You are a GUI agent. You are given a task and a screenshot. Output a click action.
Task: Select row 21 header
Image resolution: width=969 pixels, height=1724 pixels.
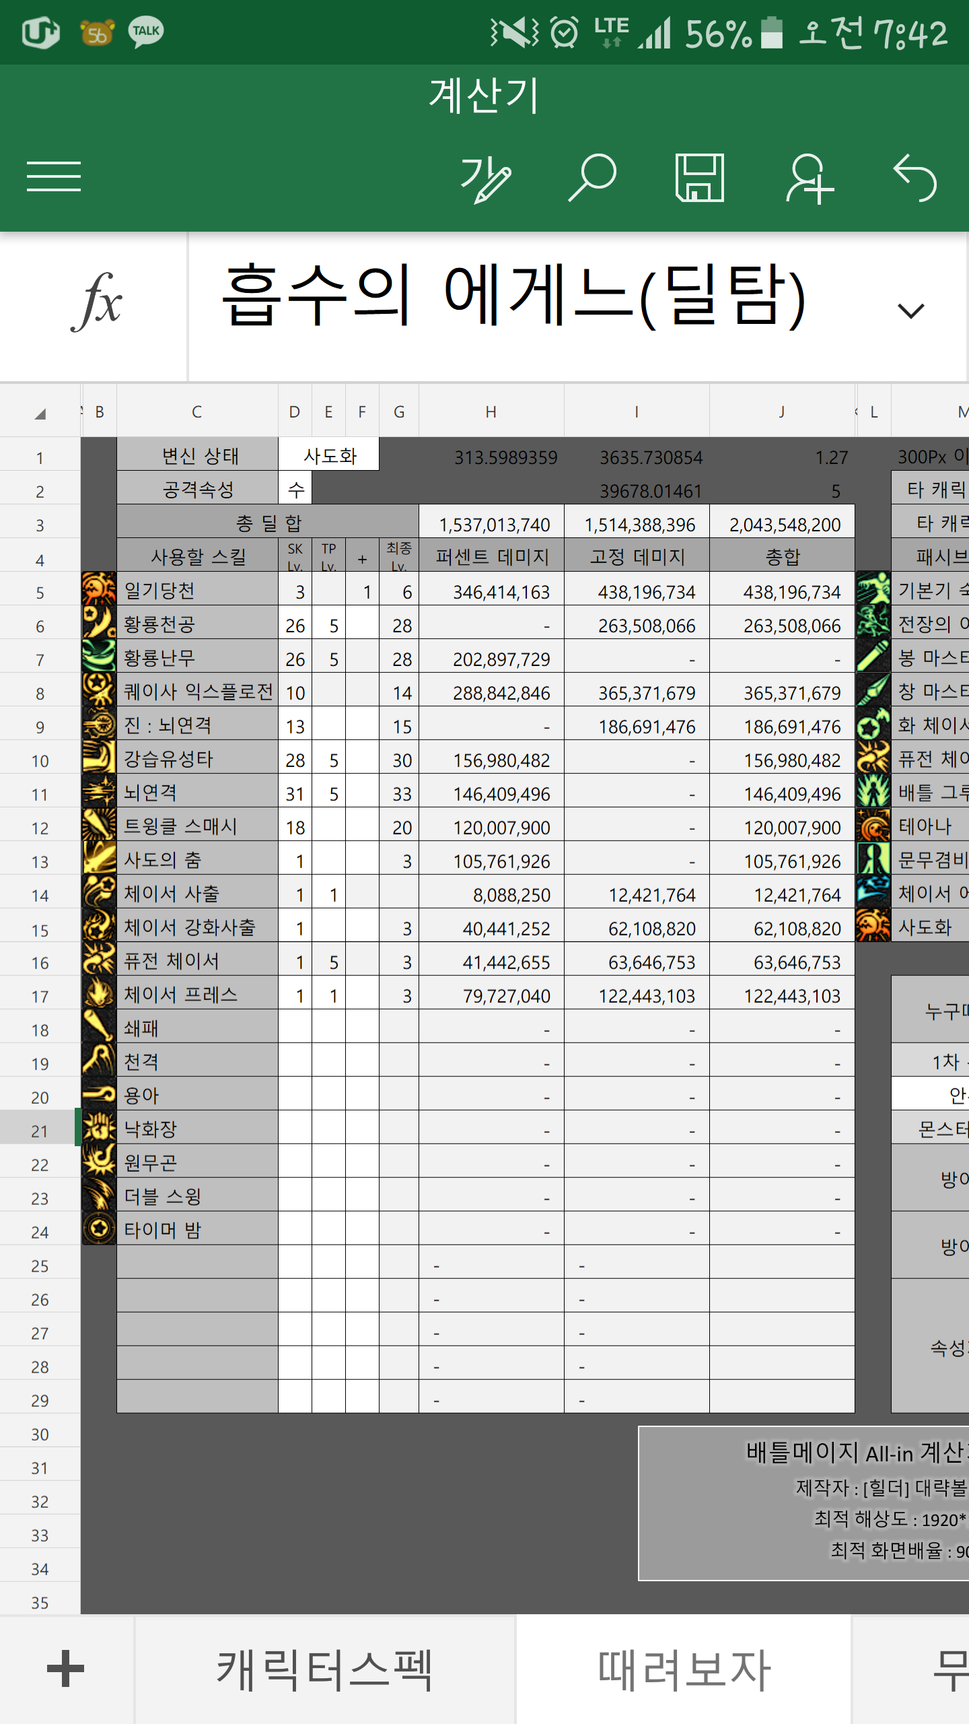pos(40,1131)
